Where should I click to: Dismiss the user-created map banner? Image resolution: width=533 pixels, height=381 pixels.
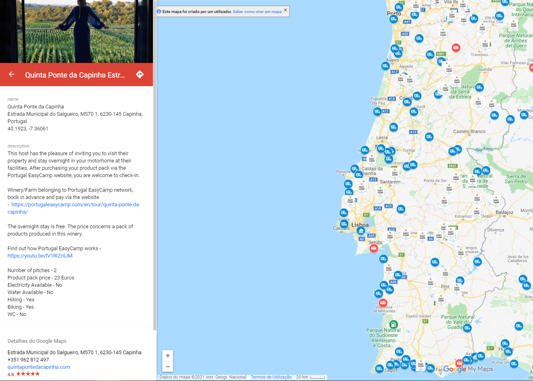285,10
